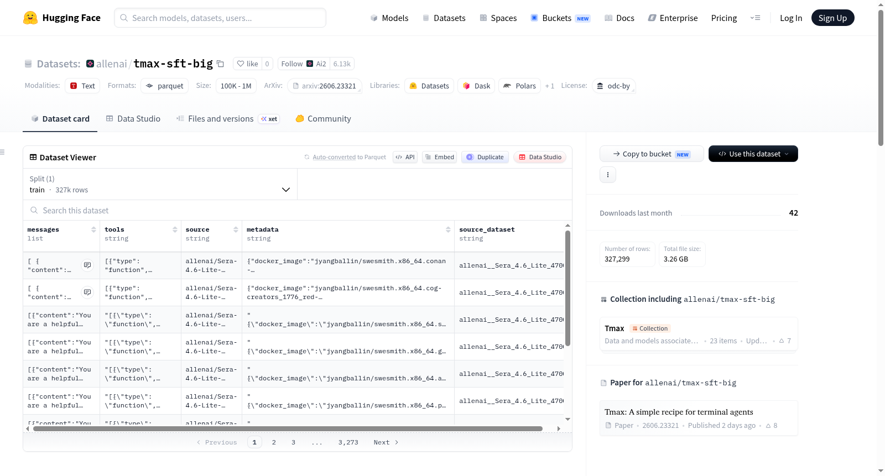Click the page vertical scrollbar

(881, 77)
